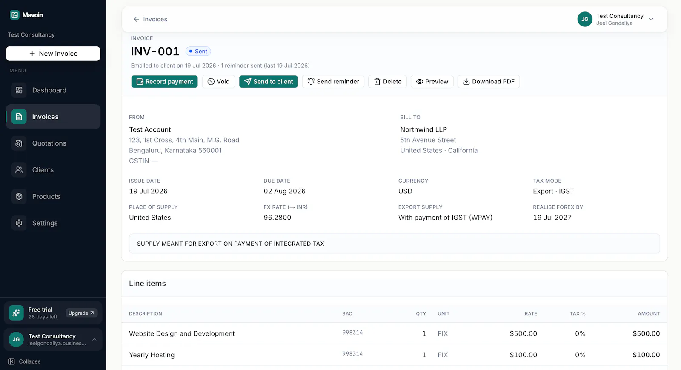Click the Products box icon
The height and width of the screenshot is (370, 681).
tap(19, 196)
